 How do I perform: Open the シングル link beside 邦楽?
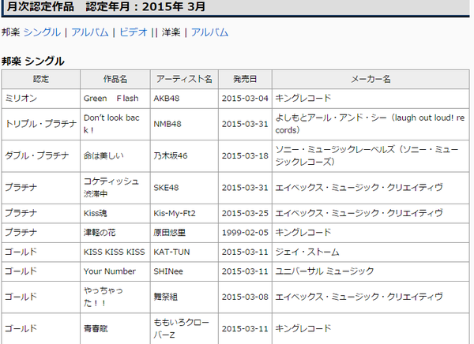click(42, 32)
